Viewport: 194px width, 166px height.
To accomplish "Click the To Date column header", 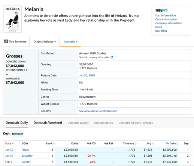I will pyautogui.click(x=171, y=144).
